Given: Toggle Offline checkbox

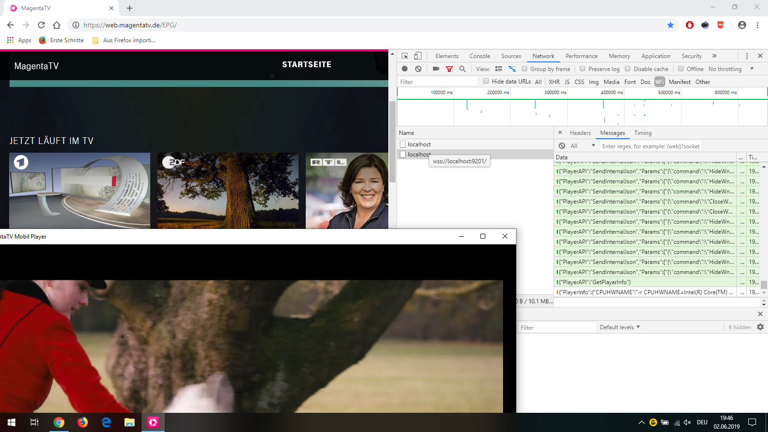Looking at the screenshot, I should (681, 69).
